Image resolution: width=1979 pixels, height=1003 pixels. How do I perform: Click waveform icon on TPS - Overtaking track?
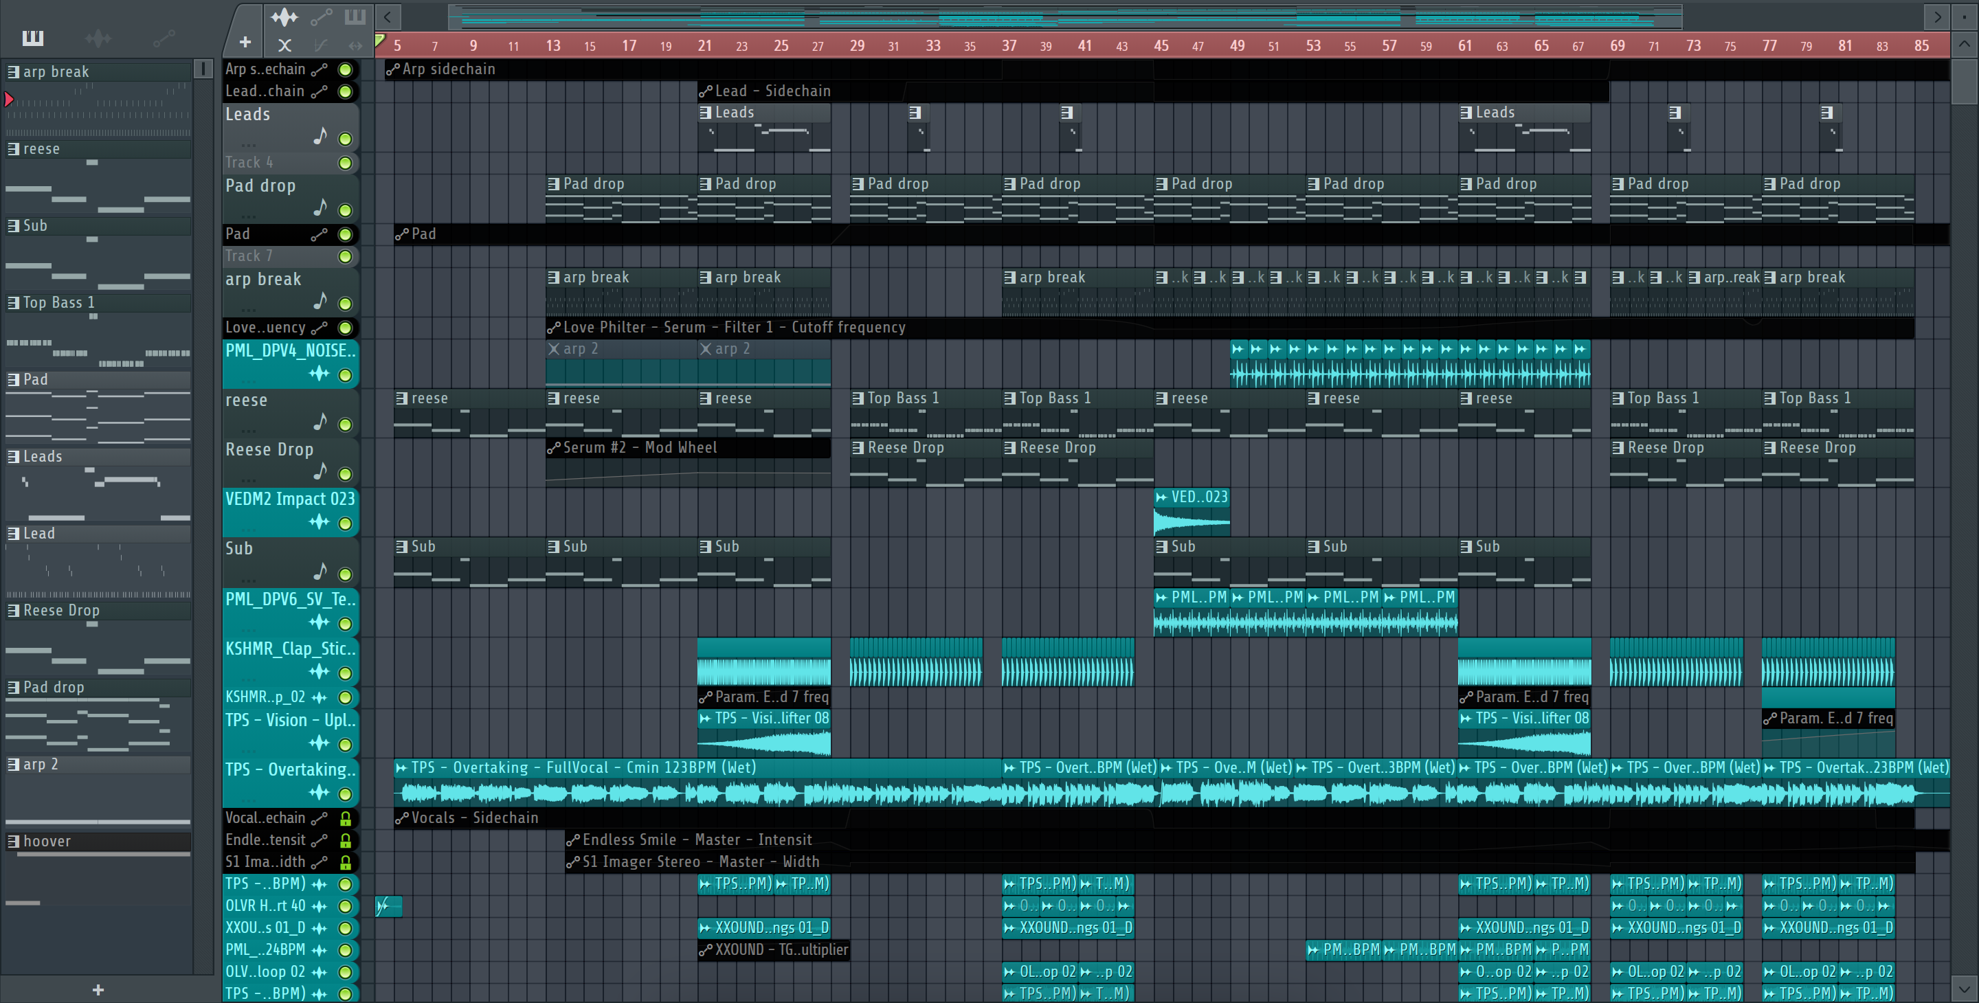pos(319,793)
